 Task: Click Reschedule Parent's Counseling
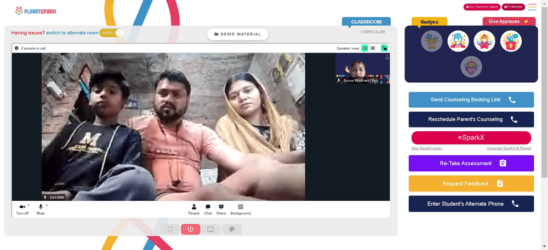pyautogui.click(x=471, y=120)
